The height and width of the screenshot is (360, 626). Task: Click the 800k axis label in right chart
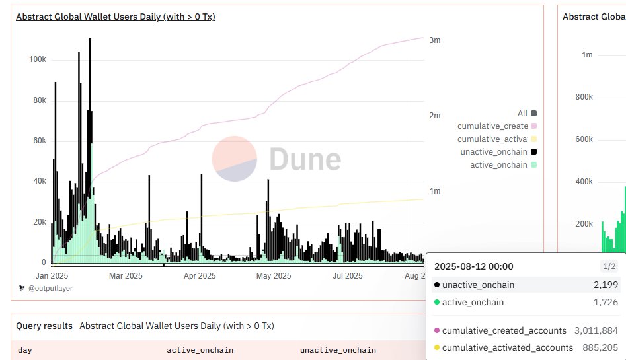584,97
